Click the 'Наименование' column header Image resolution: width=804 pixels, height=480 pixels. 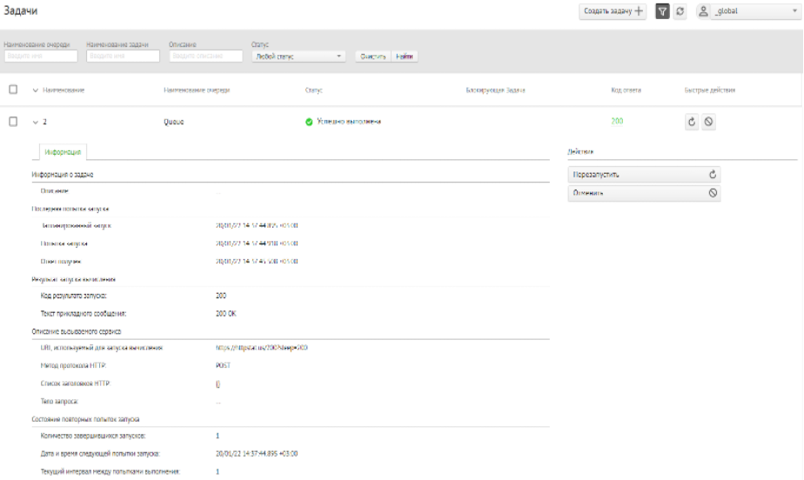point(64,90)
